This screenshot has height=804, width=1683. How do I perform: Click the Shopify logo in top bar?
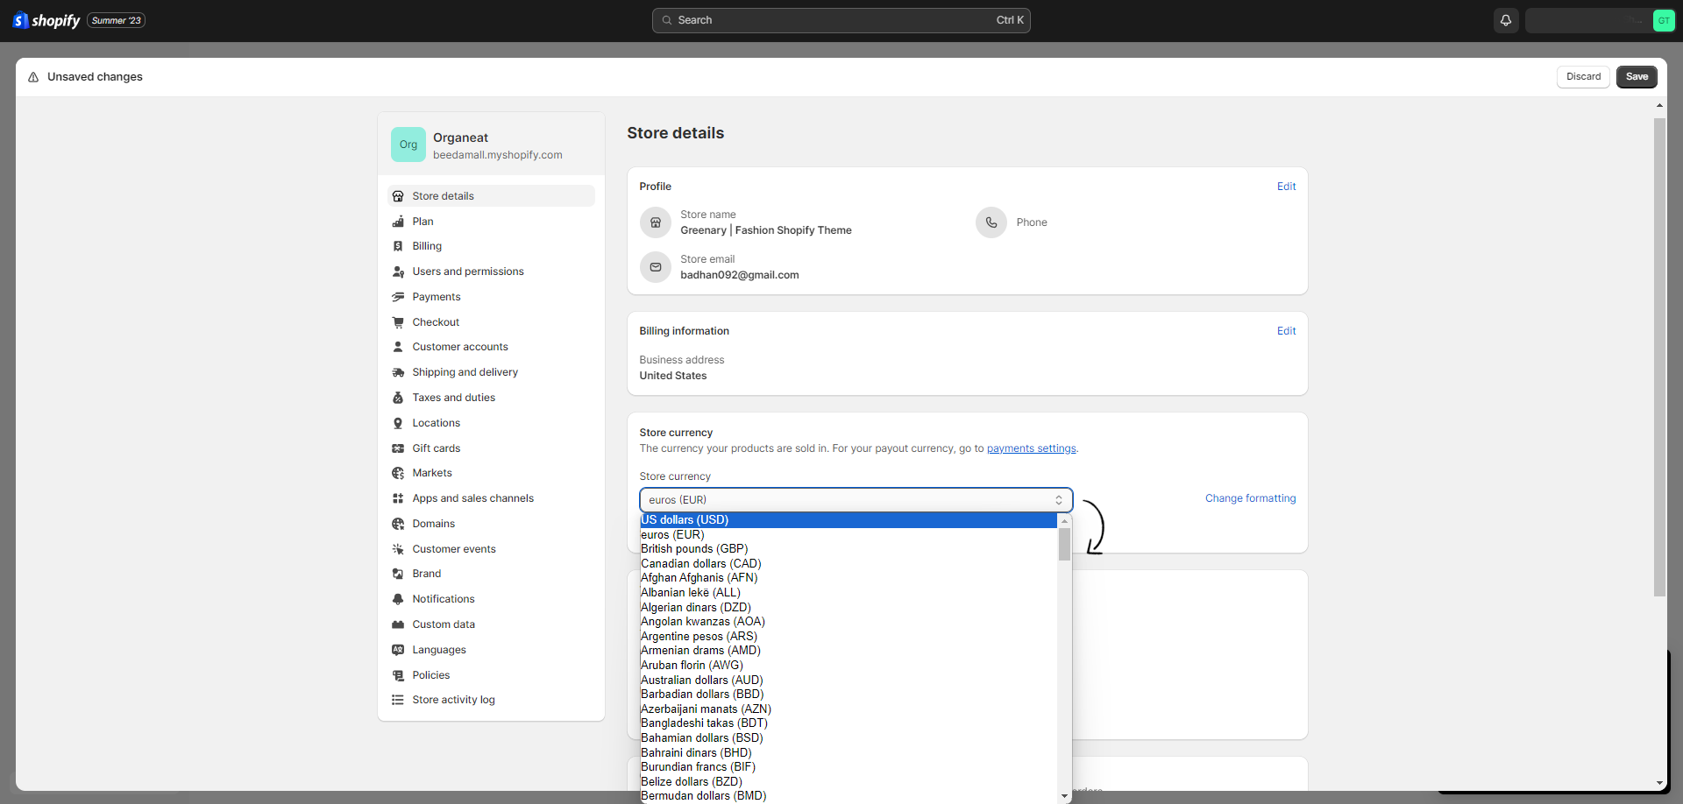coord(46,20)
